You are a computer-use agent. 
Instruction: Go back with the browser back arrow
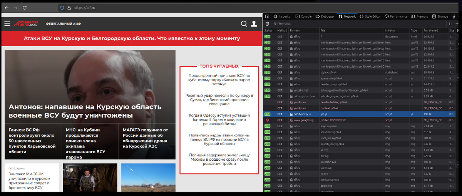pyautogui.click(x=7, y=7)
